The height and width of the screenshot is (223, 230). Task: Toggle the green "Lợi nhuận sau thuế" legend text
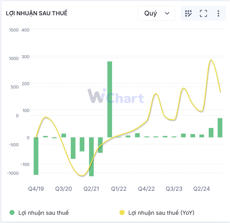[44, 213]
